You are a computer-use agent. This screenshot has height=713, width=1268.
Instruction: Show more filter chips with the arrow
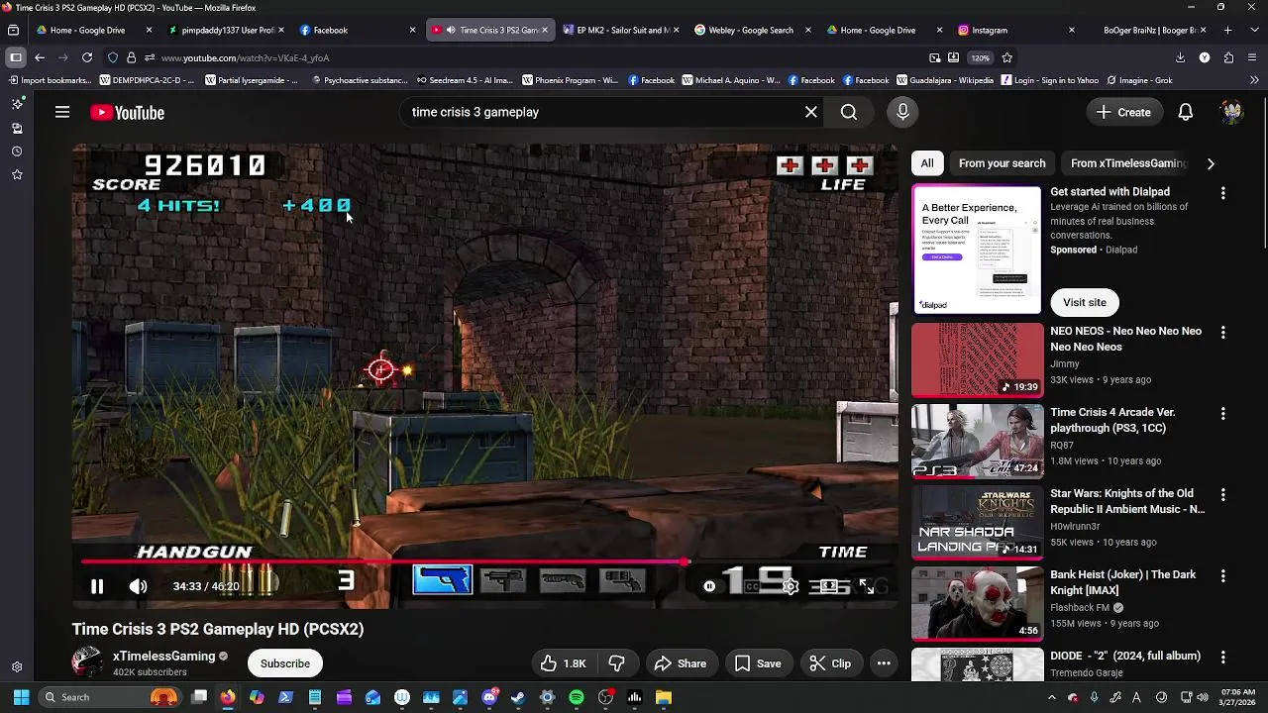point(1211,163)
